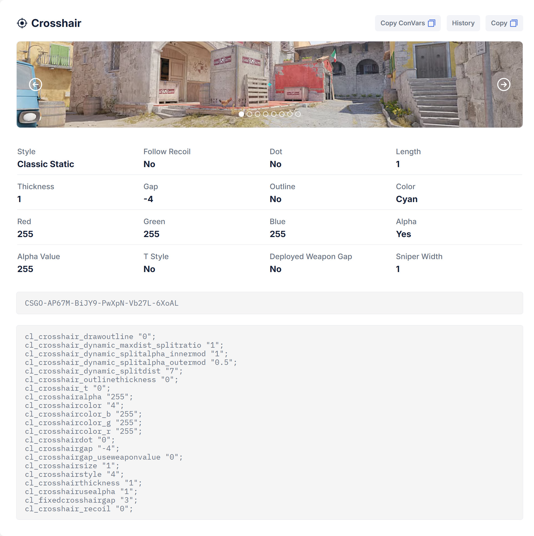Select the second carousel dot

point(249,114)
